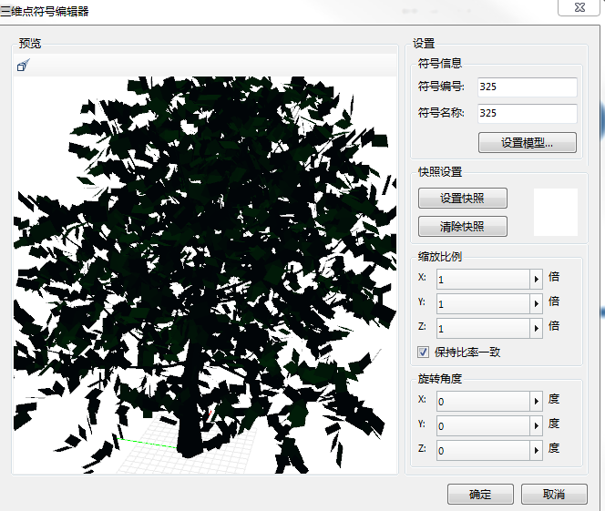Open the Y rotation 旋转角度 arrow dropdown
This screenshot has width=605, height=511.
536,426
